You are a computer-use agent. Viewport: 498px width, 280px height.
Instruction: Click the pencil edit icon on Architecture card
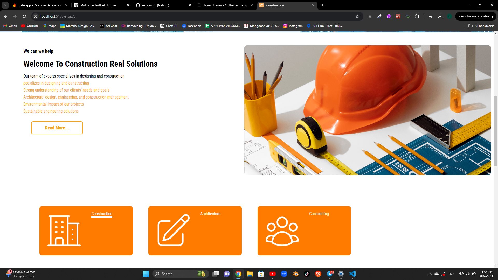pos(173,230)
